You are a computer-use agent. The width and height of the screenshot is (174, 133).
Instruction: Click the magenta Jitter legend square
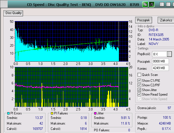(x=95, y=113)
